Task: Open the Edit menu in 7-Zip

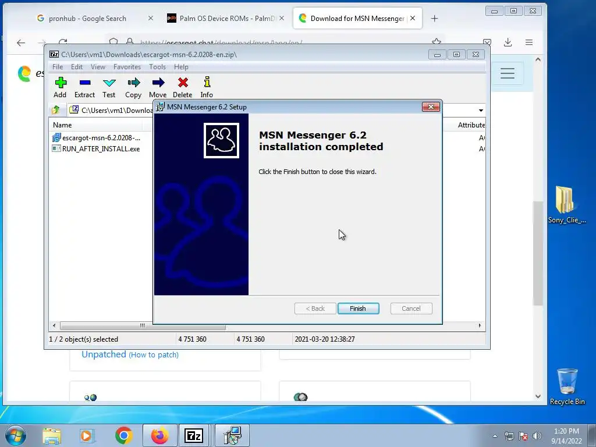Action: (x=77, y=67)
